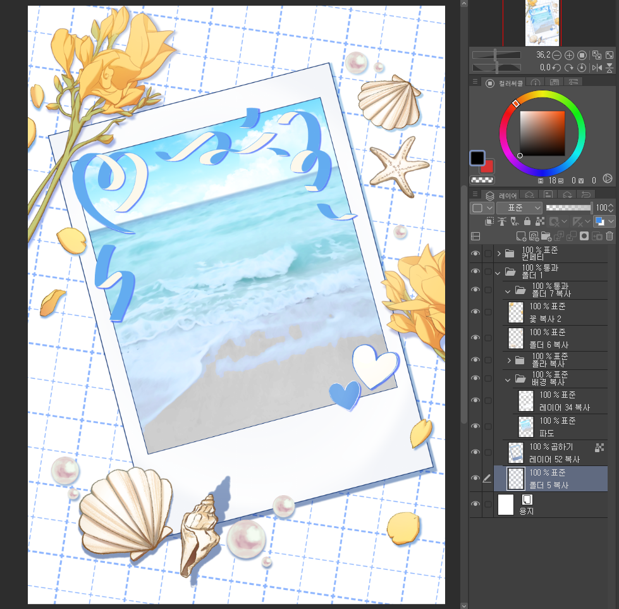Click the red sub color swatch
This screenshot has height=609, width=619.
click(x=487, y=167)
